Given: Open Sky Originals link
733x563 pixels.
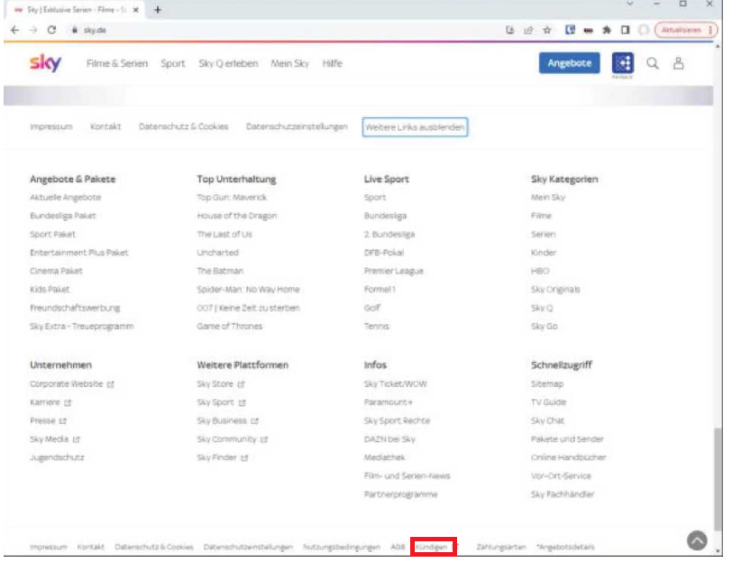Looking at the screenshot, I should pos(555,290).
